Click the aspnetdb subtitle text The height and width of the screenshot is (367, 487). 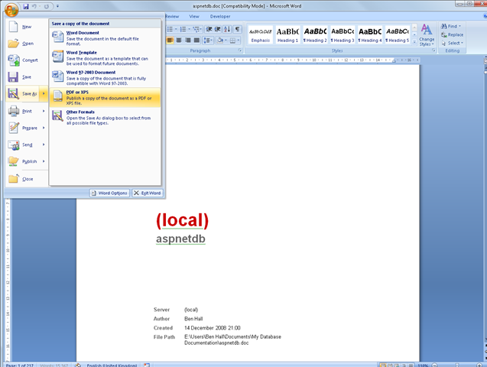(x=180, y=239)
